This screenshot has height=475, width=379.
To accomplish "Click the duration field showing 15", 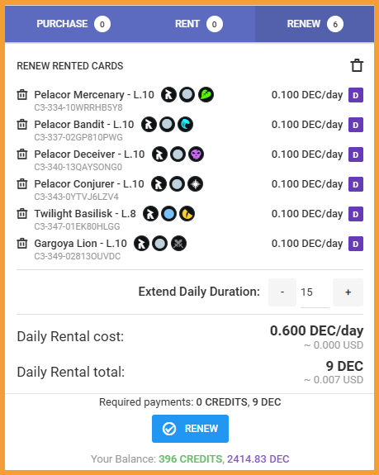I will click(315, 292).
